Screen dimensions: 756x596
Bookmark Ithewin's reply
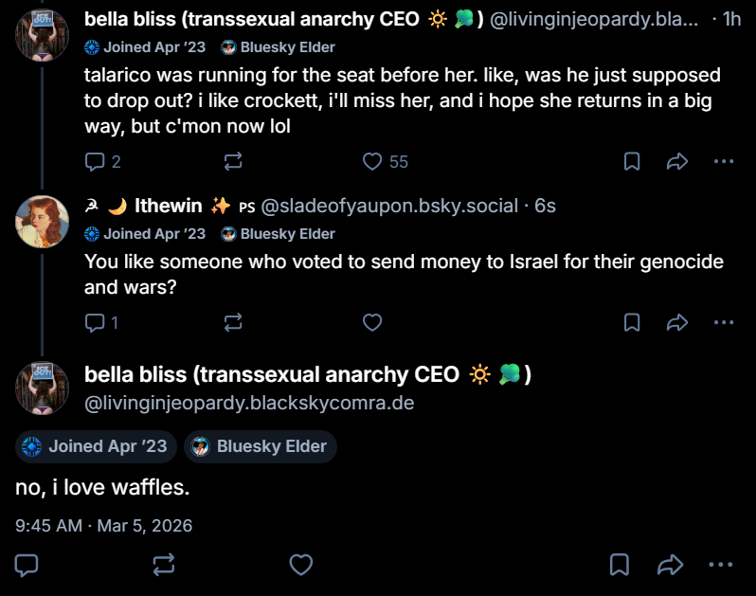[x=632, y=323]
